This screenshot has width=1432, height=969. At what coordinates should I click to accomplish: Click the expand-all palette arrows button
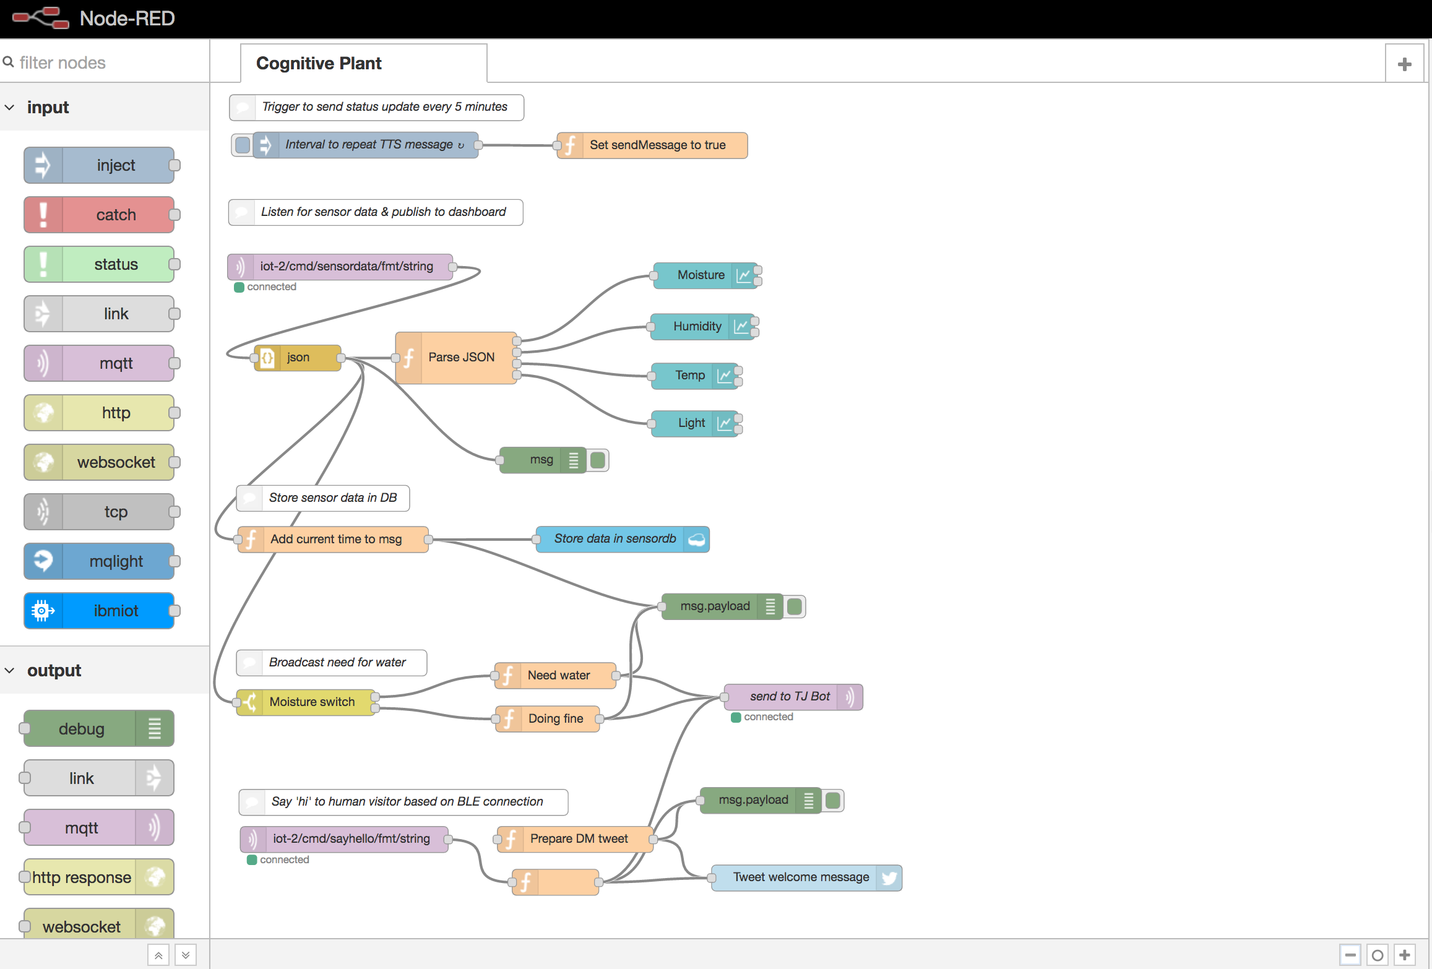coord(186,955)
